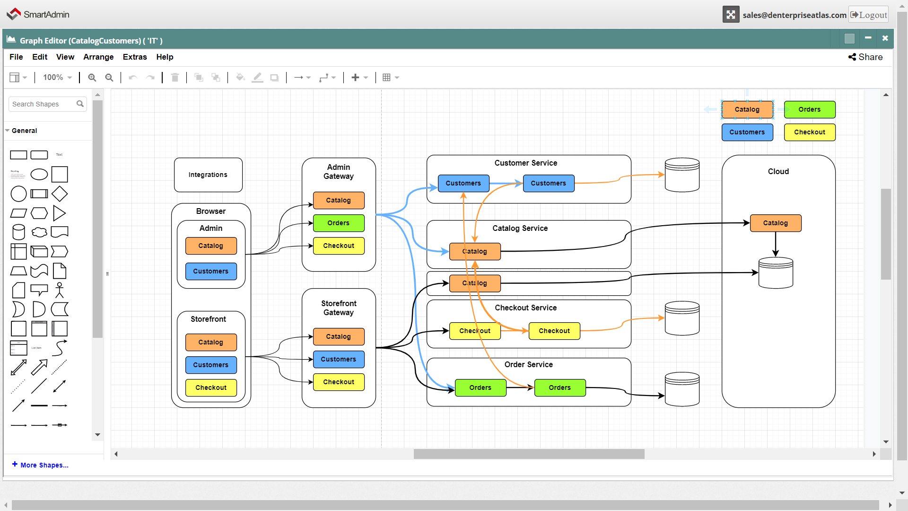
Task: Click the To Back icon
Action: [x=216, y=77]
